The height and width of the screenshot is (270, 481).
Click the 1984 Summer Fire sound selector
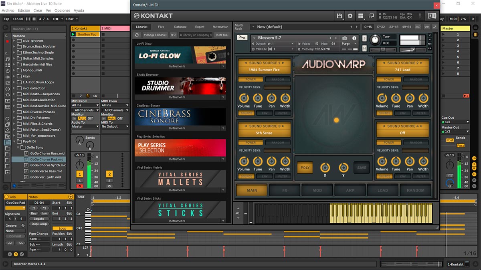264,70
